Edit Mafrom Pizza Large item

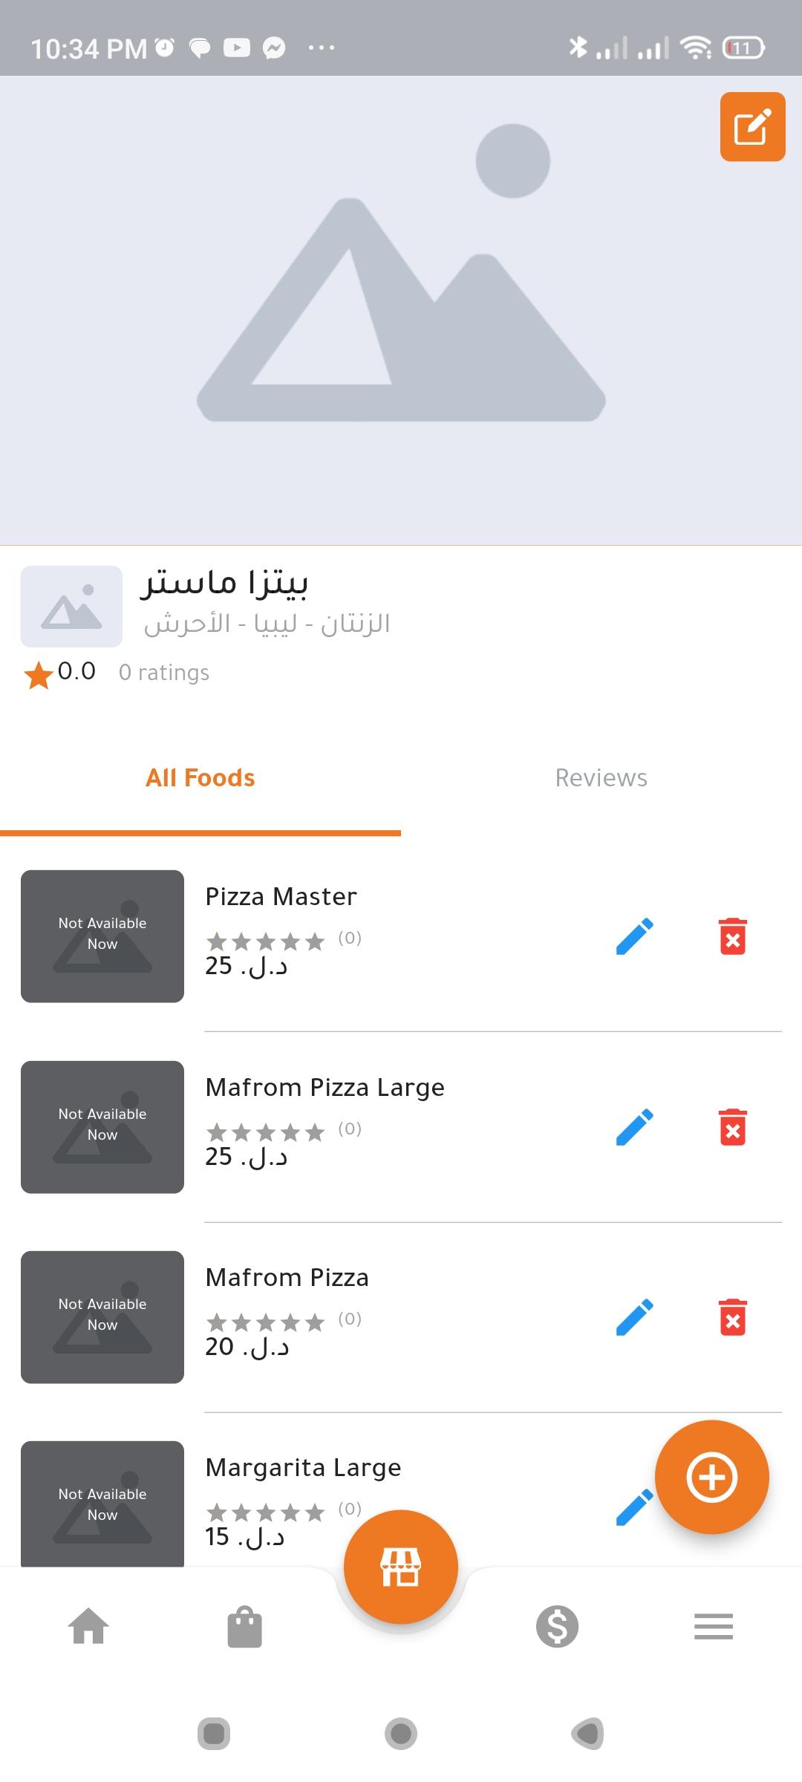[x=635, y=1127]
